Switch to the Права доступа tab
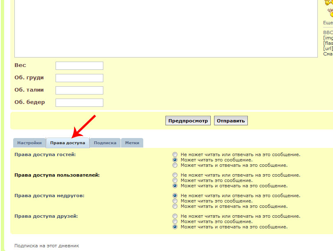This screenshot has height=251, width=333. (x=68, y=143)
